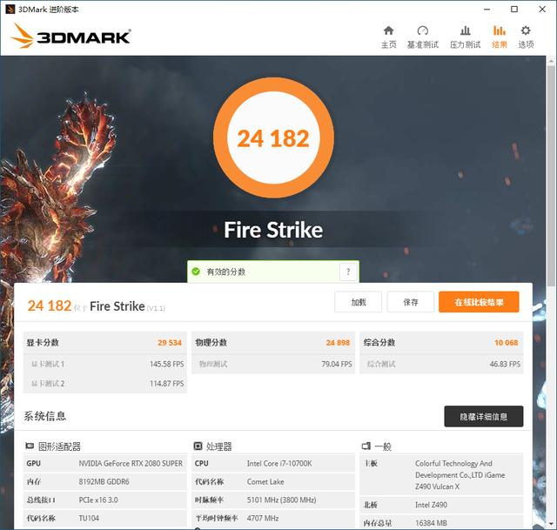Image resolution: width=557 pixels, height=530 pixels.
Task: Click the 选项 tab label
Action: 526,44
